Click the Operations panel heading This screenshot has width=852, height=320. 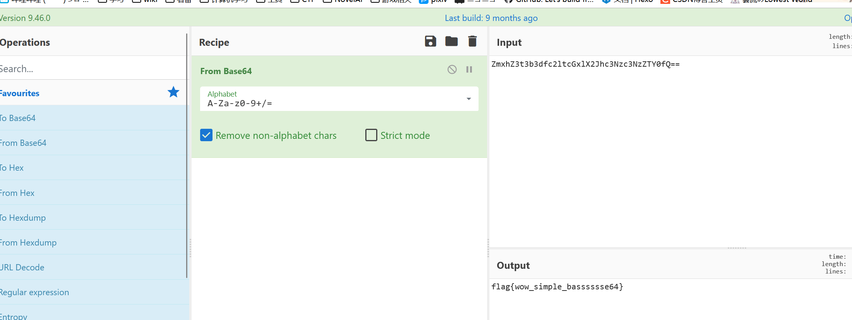coord(25,42)
